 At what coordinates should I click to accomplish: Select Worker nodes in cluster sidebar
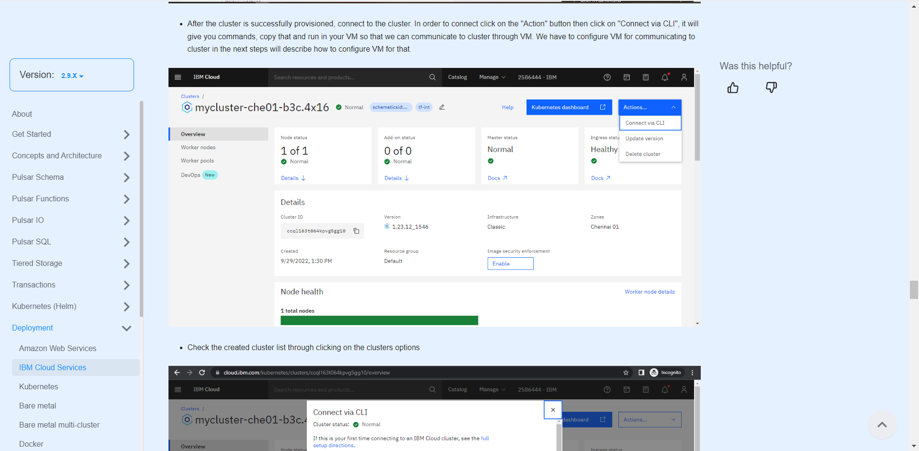198,147
